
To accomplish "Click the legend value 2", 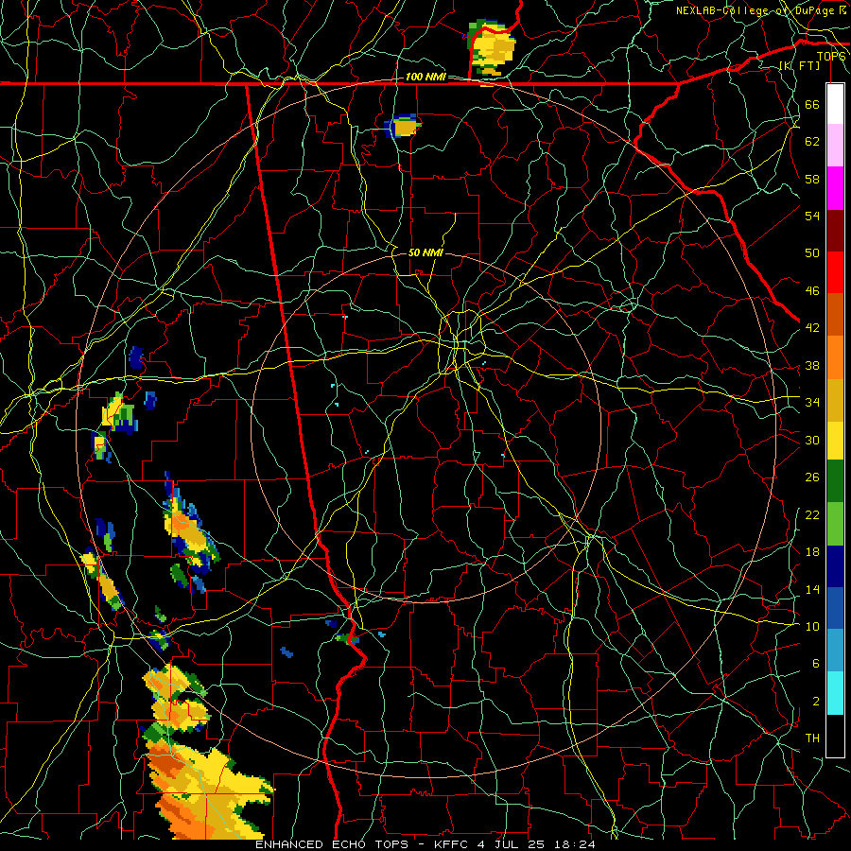I will click(816, 702).
